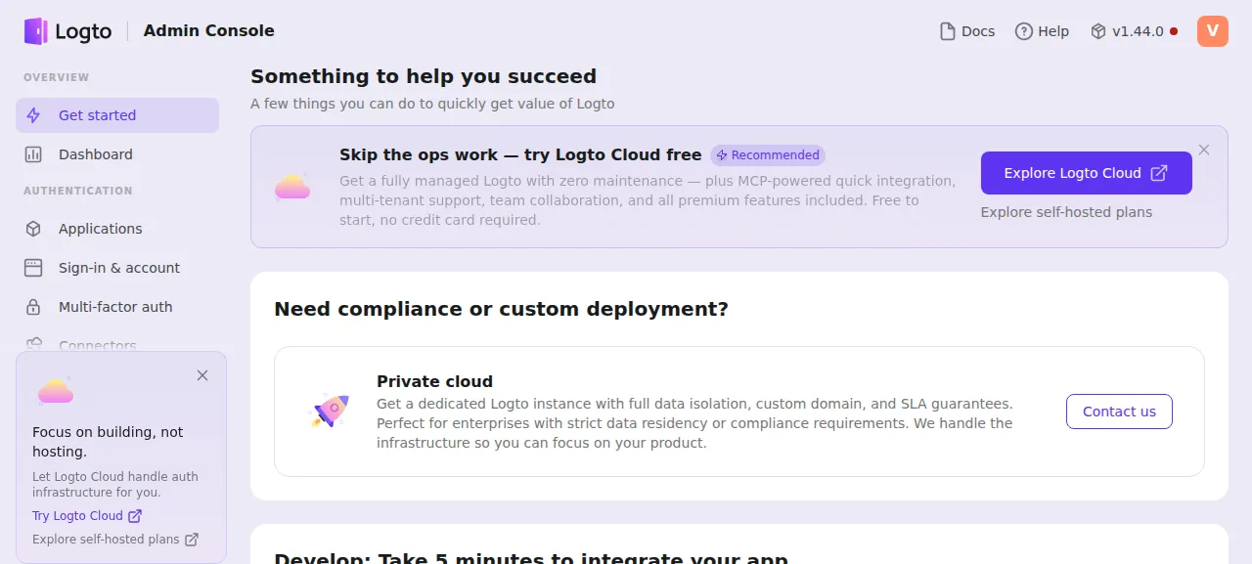Open Multi-factor auth page

coord(117,307)
